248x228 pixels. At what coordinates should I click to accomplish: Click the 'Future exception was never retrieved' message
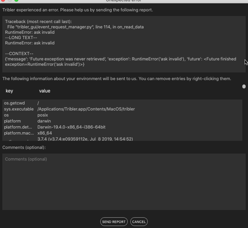click(68, 59)
